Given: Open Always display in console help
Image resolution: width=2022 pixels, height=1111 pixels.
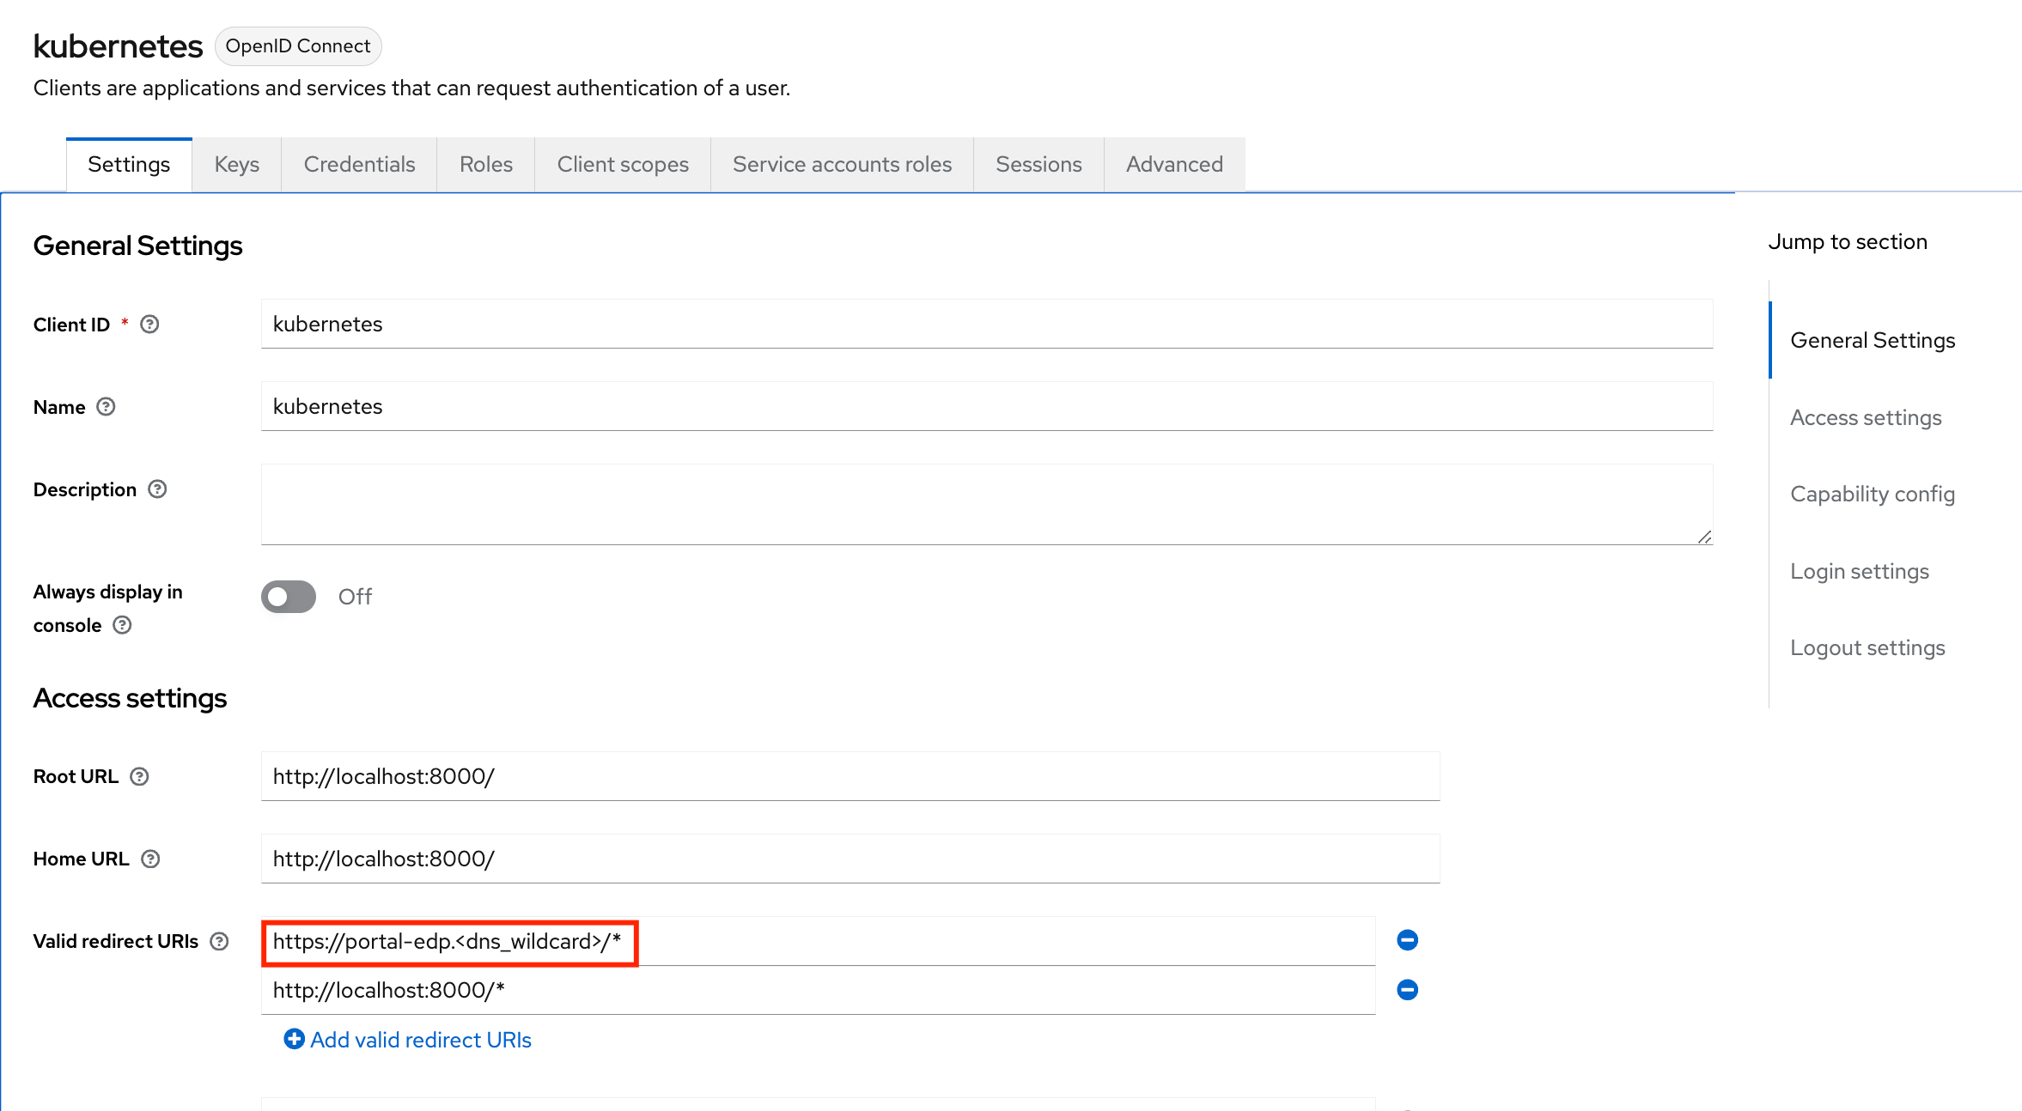Looking at the screenshot, I should click(x=121, y=625).
